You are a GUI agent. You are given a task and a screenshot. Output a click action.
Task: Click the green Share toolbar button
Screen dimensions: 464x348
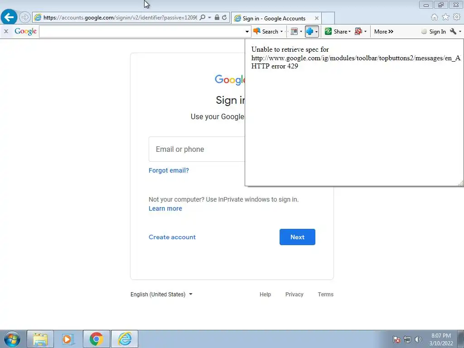(x=336, y=31)
